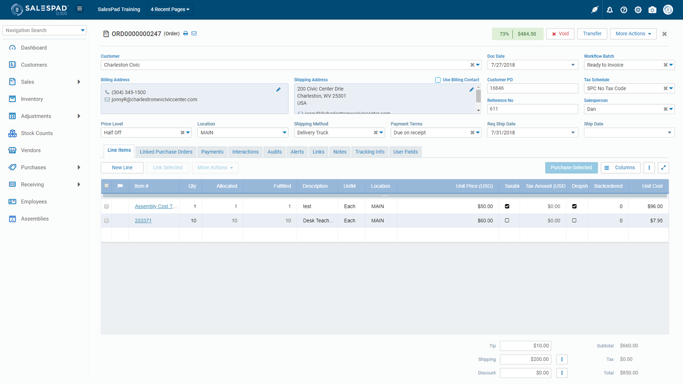Open grid options vertical dots menu
The width and height of the screenshot is (683, 384).
(x=649, y=167)
